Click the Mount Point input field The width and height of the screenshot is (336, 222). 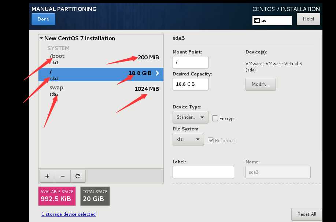[190, 62]
